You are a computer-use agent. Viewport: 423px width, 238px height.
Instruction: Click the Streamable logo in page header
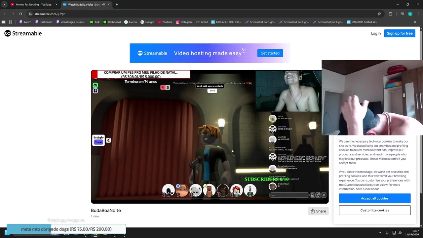23,33
